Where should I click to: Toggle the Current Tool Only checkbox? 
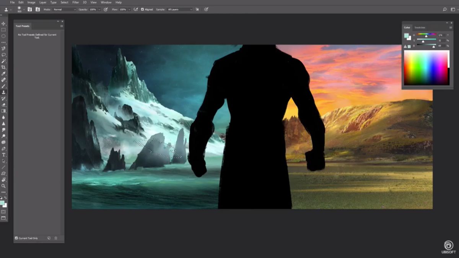coord(16,238)
